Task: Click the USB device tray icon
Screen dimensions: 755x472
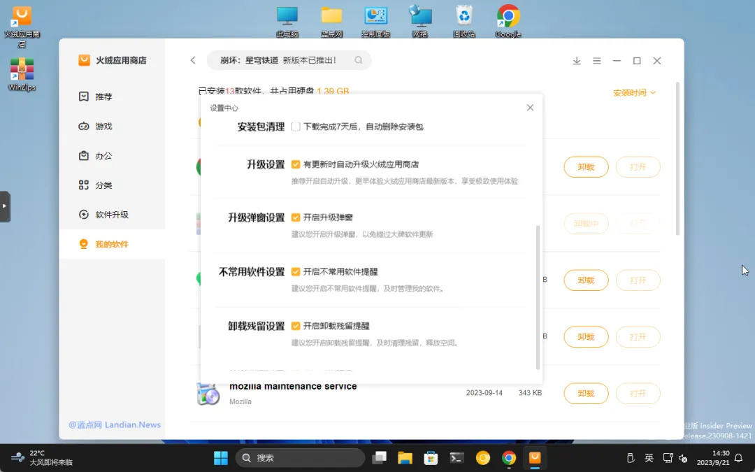Action: tap(631, 457)
